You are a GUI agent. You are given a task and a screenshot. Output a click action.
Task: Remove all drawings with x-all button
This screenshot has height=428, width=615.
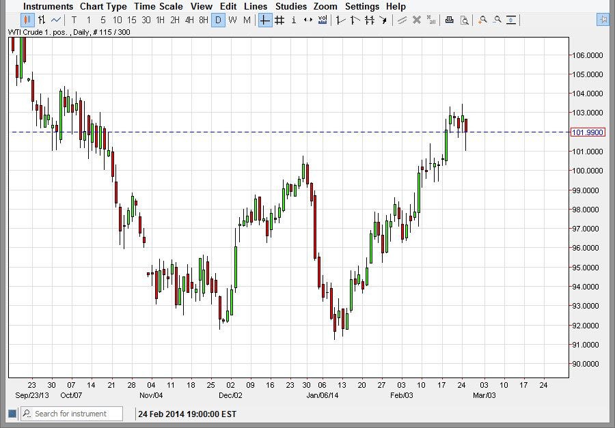click(x=430, y=20)
